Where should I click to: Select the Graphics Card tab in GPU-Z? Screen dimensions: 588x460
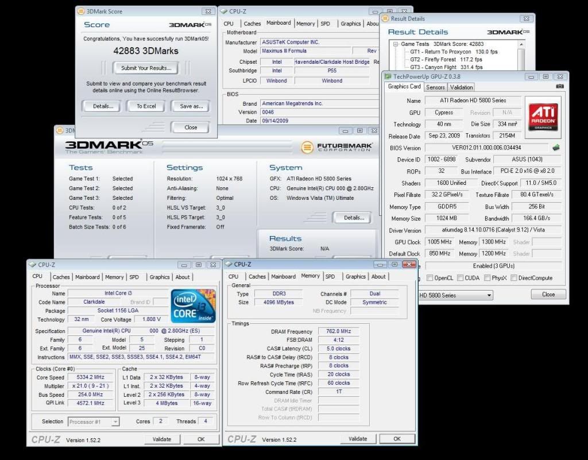point(404,87)
